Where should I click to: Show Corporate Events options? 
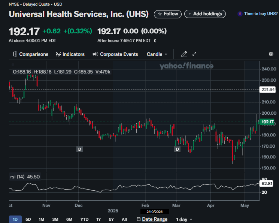point(115,54)
